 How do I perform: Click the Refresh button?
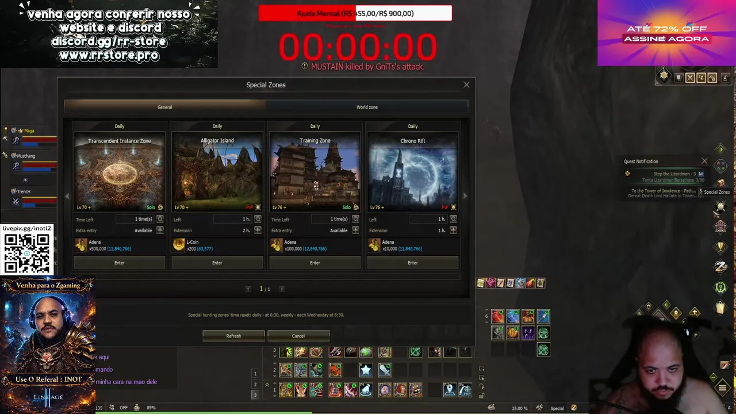click(233, 336)
